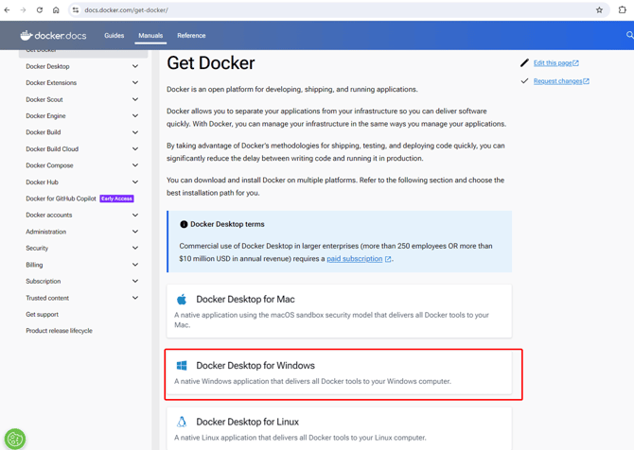634x450 pixels.
Task: Expand the Docker Compose sidebar section
Action: click(135, 165)
